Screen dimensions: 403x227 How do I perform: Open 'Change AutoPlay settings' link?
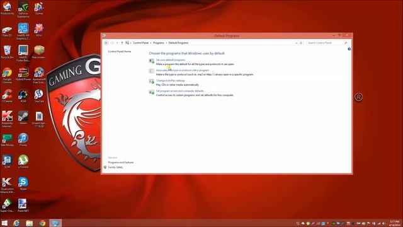click(x=170, y=81)
